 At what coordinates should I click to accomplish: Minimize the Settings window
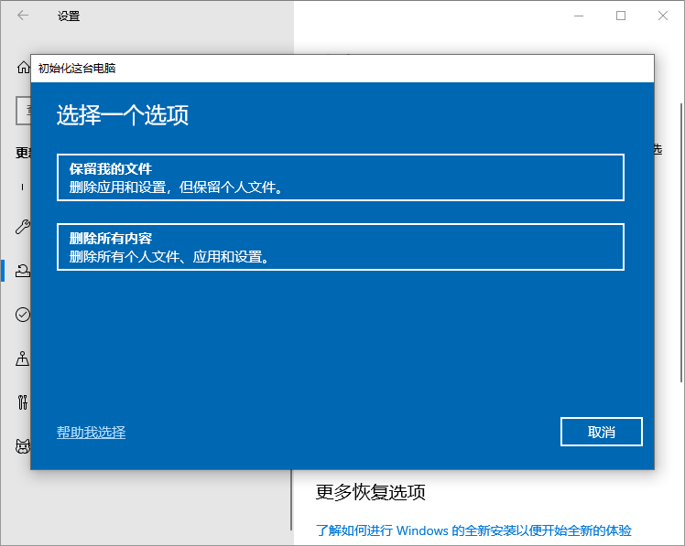coord(579,16)
